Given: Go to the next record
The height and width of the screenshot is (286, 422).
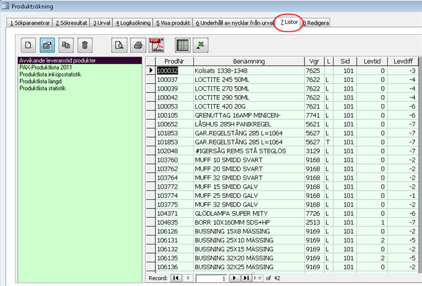Looking at the screenshot, I should pos(236,279).
